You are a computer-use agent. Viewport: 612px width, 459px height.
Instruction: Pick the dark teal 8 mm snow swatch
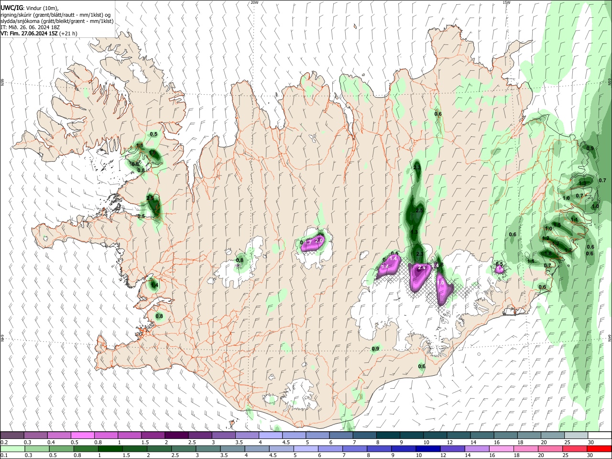[388, 435]
